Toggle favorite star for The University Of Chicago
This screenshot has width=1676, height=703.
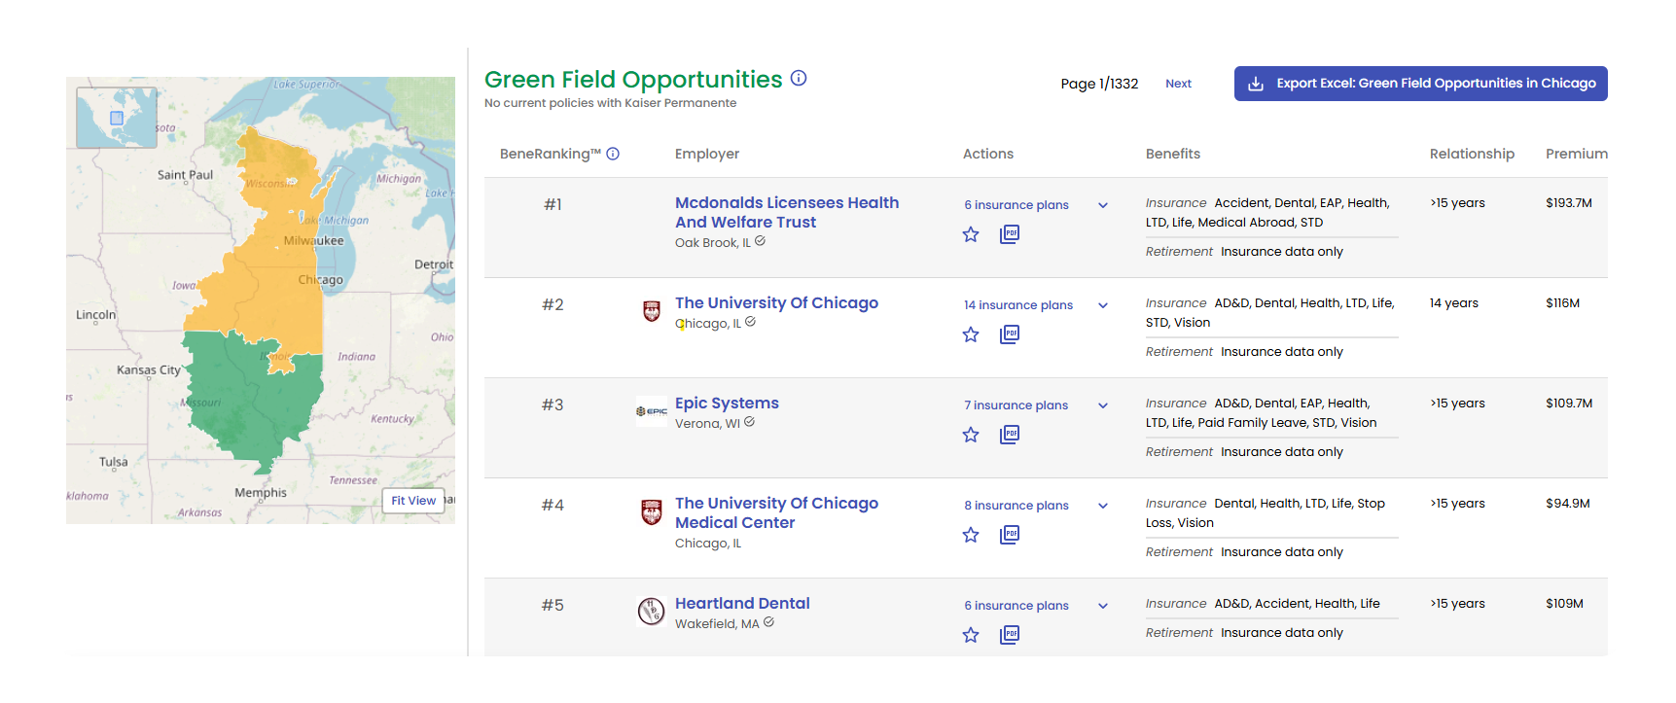[971, 334]
